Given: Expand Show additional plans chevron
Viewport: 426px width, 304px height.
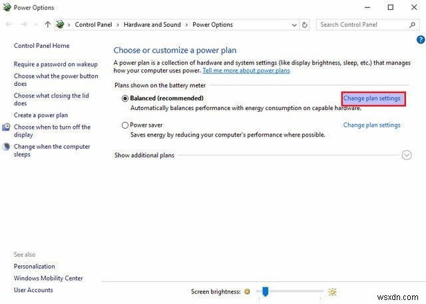Looking at the screenshot, I should click(407, 155).
